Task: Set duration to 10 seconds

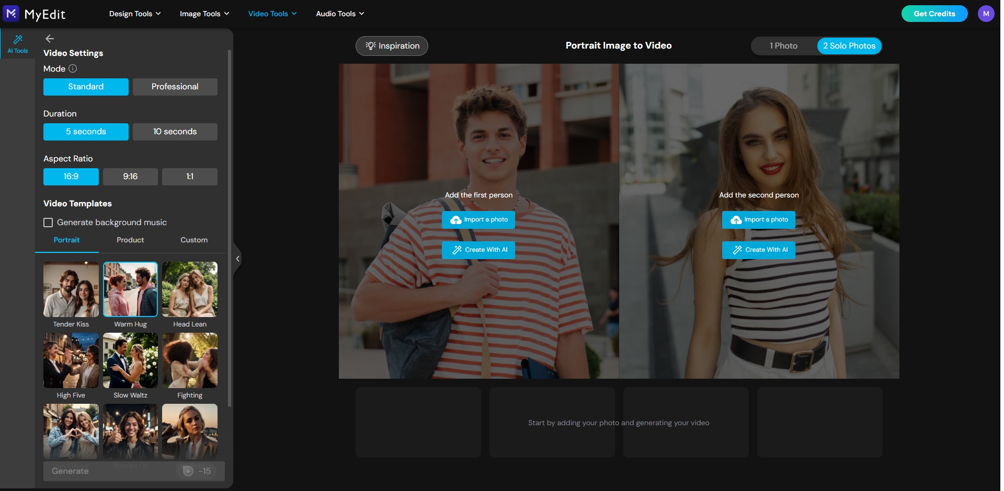Action: click(x=175, y=132)
